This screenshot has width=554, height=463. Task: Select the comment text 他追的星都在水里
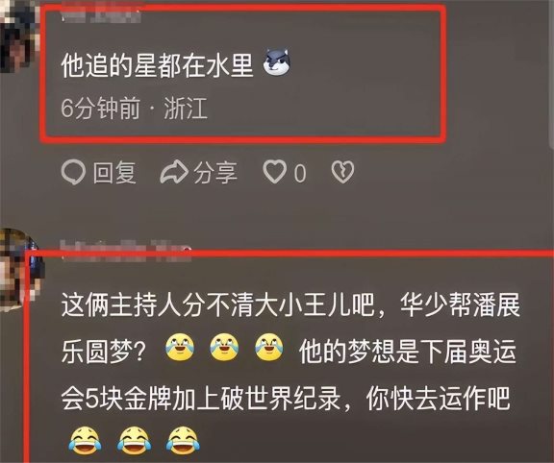pos(157,65)
